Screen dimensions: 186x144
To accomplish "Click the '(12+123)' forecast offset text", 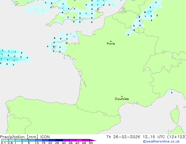I will (x=177, y=137).
